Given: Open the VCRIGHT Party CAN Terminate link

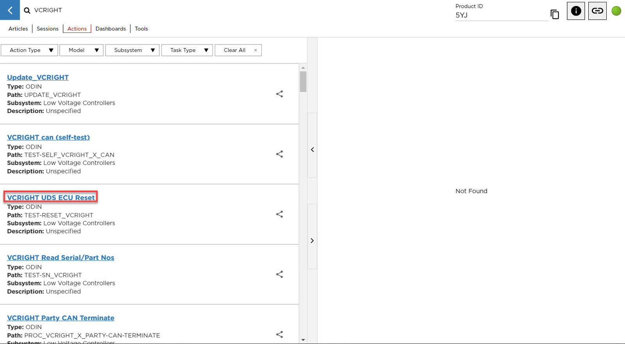Looking at the screenshot, I should tap(61, 318).
